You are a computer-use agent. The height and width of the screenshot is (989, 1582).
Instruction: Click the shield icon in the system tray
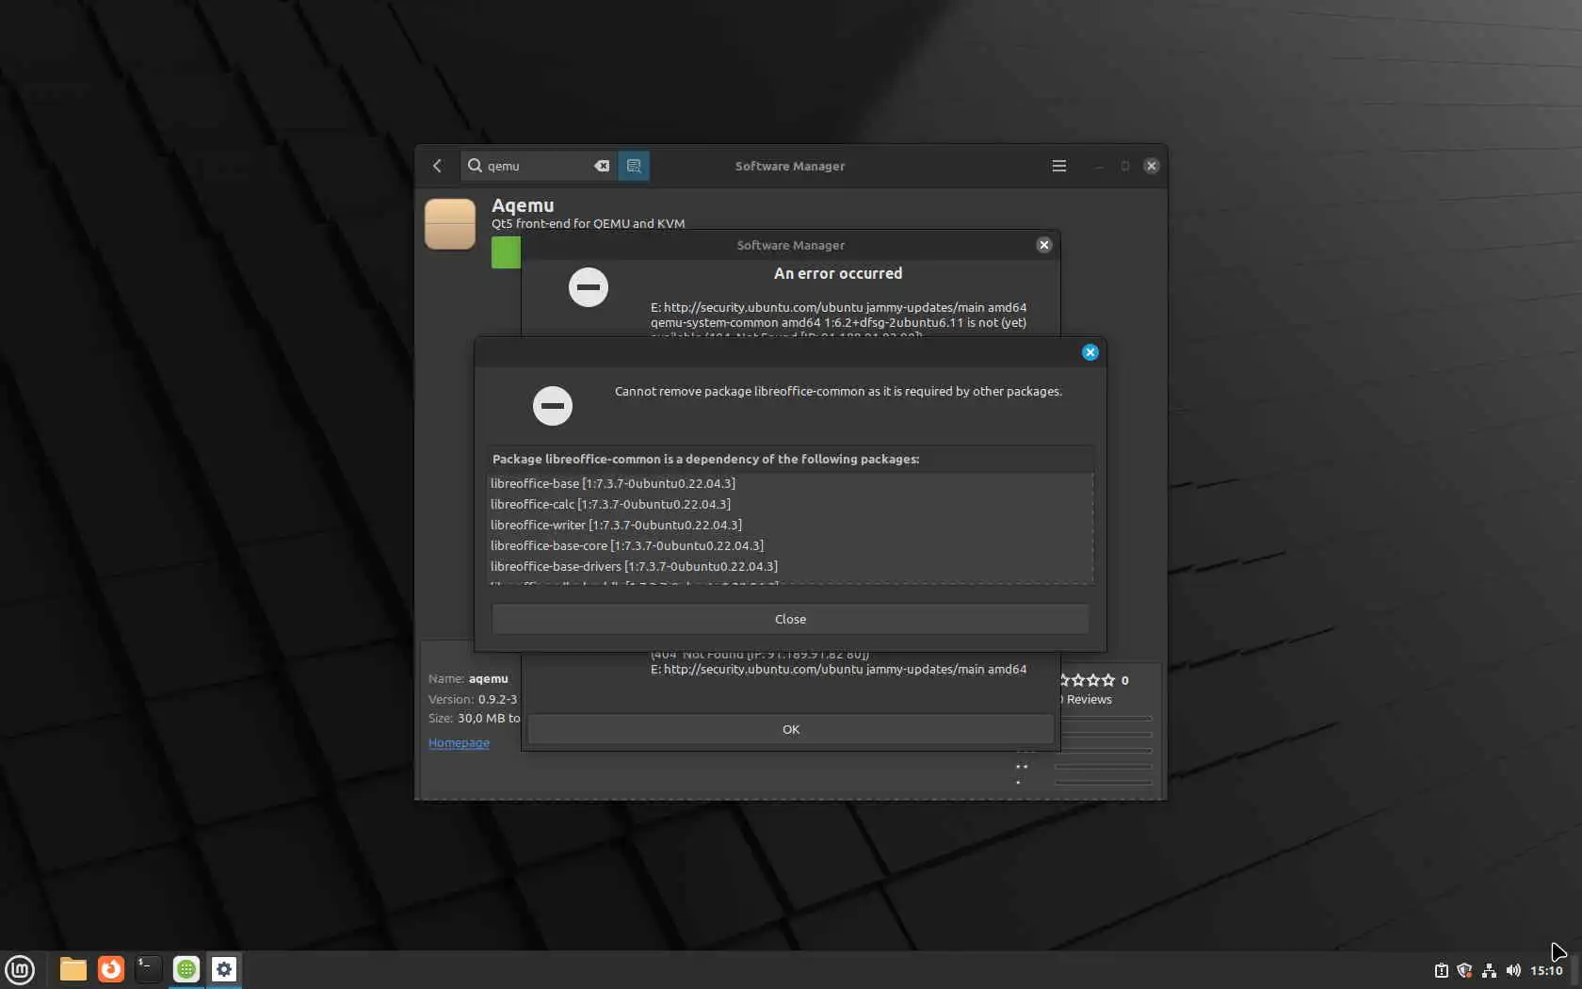tap(1464, 970)
